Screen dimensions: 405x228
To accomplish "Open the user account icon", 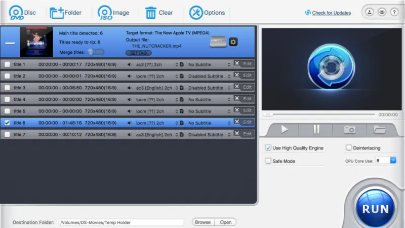I will (370, 12).
